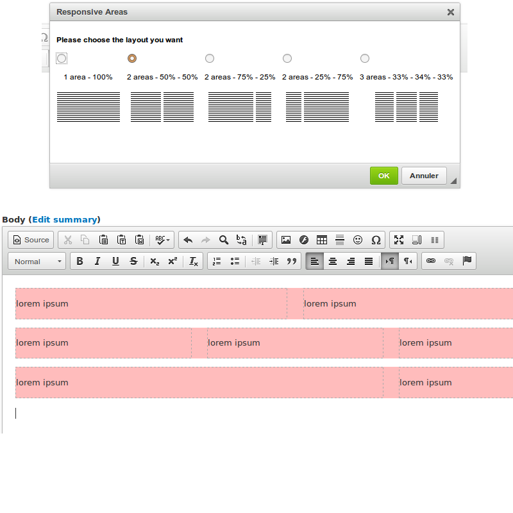Insert special character with the Omega icon
The width and height of the screenshot is (513, 513).
pyautogui.click(x=376, y=240)
